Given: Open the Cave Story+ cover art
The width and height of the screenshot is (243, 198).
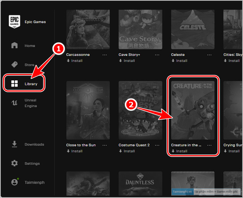Looking at the screenshot, I should [x=140, y=29].
